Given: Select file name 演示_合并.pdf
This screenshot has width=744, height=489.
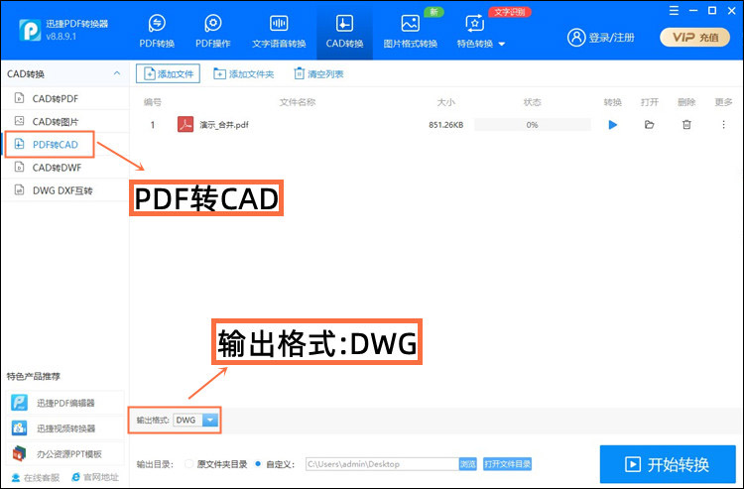Looking at the screenshot, I should coord(223,125).
